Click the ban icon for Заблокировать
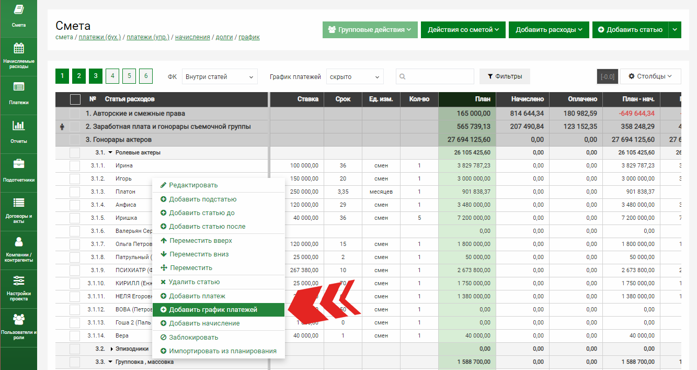Viewport: 697px width, 370px height. (x=163, y=338)
